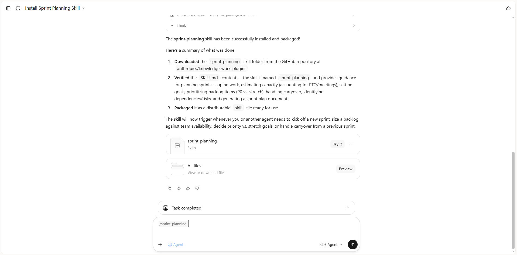Open sprint-planning card more options menu
The image size is (517, 255).
[351, 144]
